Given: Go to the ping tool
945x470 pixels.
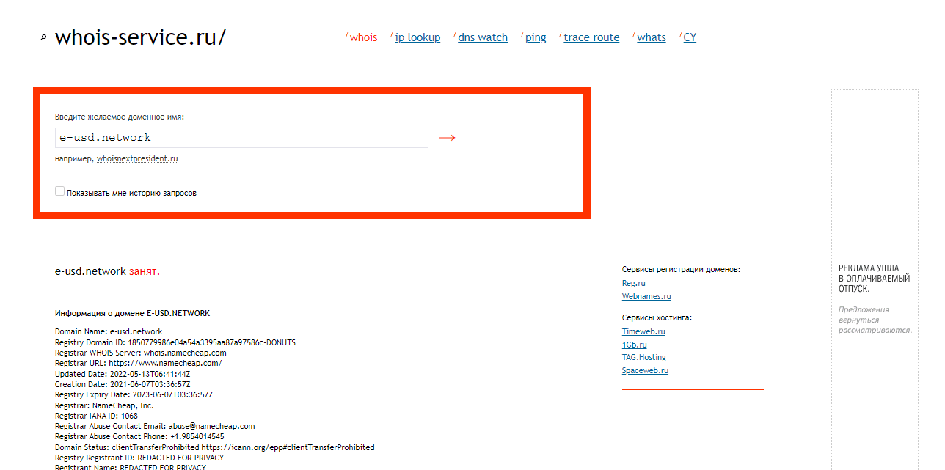Looking at the screenshot, I should pyautogui.click(x=536, y=37).
